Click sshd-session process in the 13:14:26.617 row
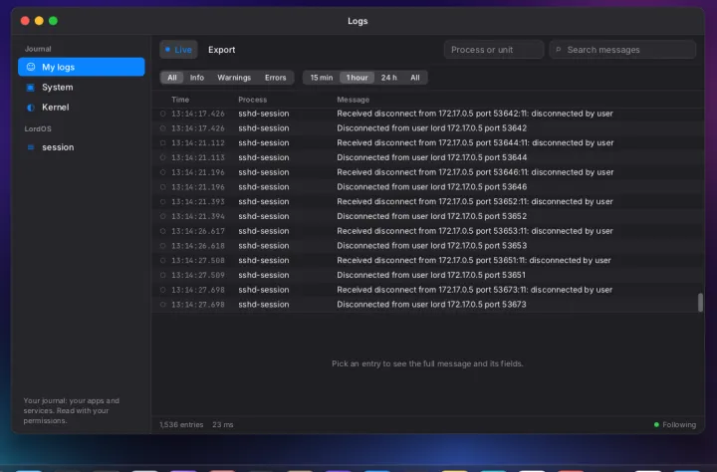Screen dimensions: 717x472 tap(263, 231)
